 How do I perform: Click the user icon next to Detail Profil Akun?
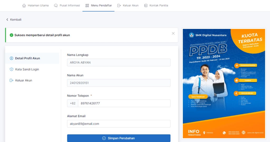11,58
